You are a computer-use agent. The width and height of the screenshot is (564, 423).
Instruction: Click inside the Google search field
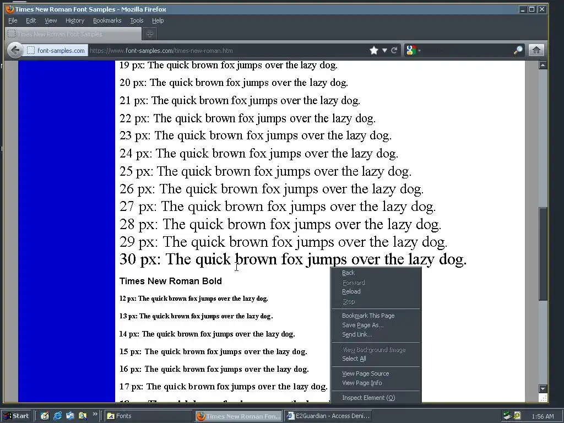pyautogui.click(x=467, y=50)
